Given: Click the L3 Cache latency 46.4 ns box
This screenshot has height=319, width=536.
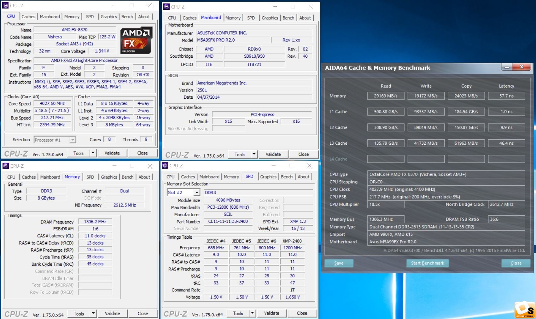Looking at the screenshot, I should 506,143.
